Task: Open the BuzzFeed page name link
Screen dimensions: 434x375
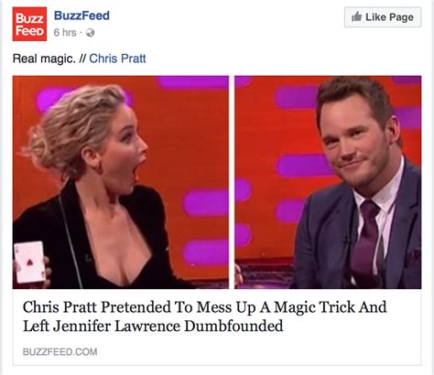Action: [81, 16]
